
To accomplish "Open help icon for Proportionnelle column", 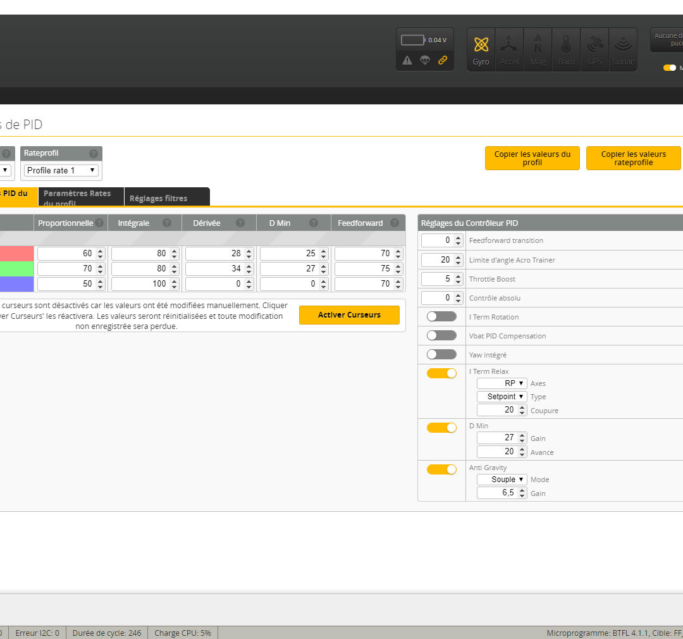I will pos(99,223).
